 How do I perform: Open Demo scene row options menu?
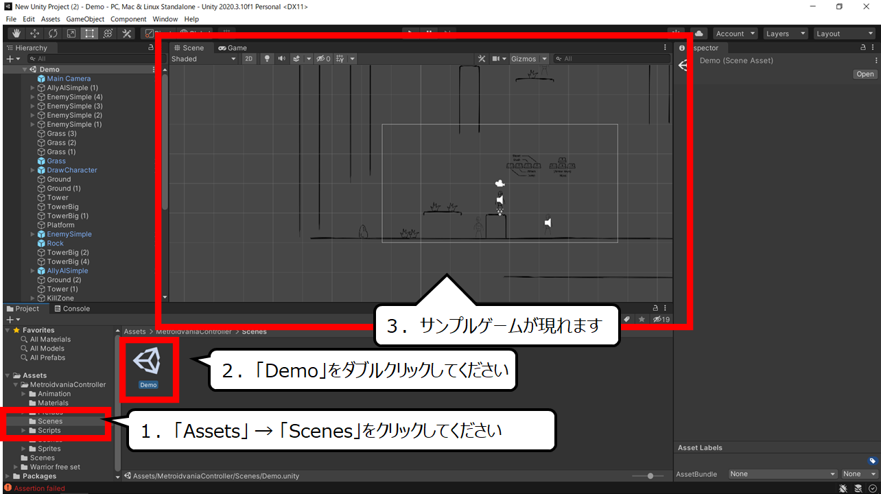(x=154, y=69)
